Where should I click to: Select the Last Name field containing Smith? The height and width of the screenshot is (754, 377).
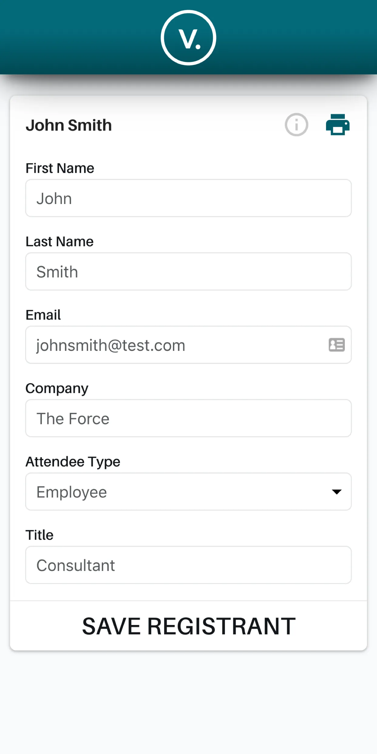click(x=188, y=272)
